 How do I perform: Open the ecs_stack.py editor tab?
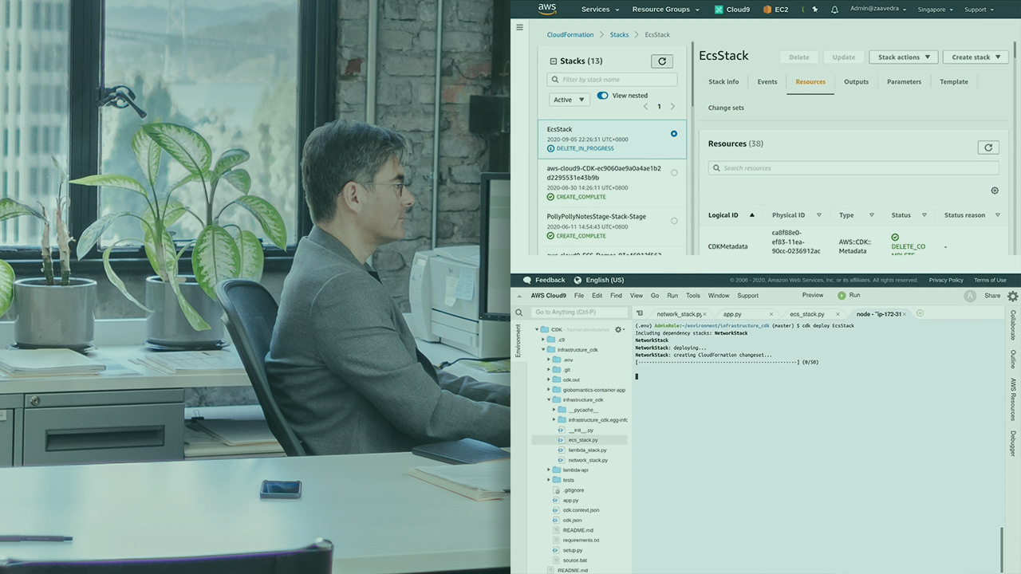click(809, 313)
